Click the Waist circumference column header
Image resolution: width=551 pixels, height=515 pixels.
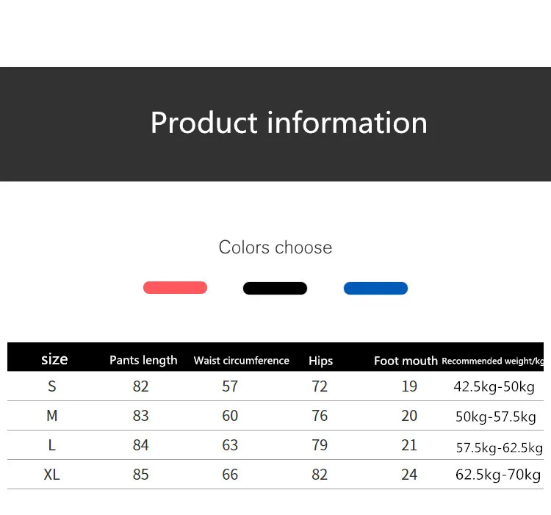tap(242, 361)
